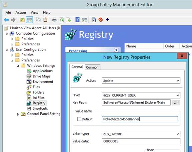Open the File menu
This screenshot has height=152, width=192.
coord(8,12)
